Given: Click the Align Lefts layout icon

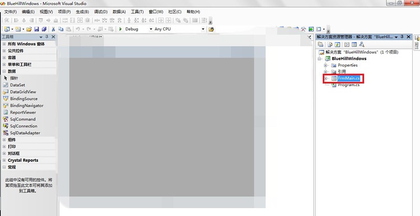Looking at the screenshot, I should [16, 20].
